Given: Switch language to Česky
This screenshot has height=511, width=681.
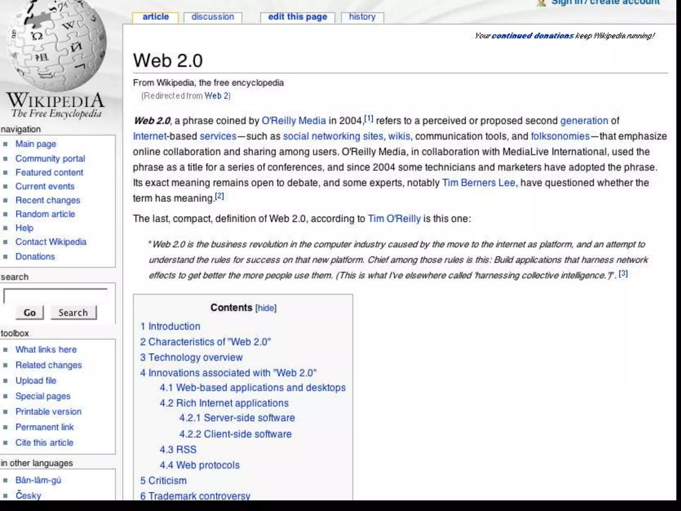Looking at the screenshot, I should tap(28, 495).
